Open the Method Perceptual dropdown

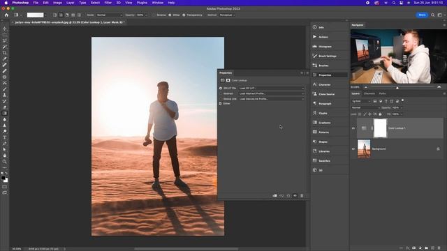[227, 15]
